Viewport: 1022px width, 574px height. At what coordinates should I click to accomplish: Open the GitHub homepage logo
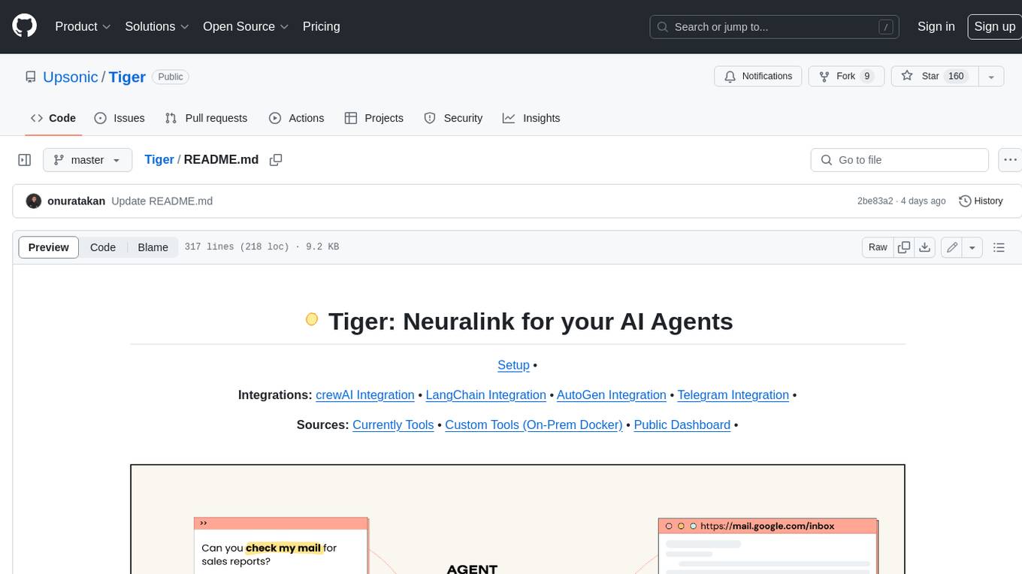[24, 26]
